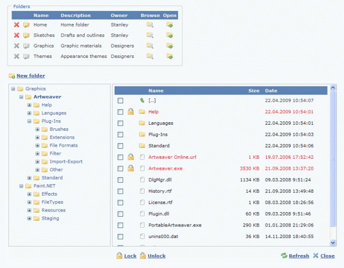This screenshot has height=268, width=344.
Task: Click Browse icon for Graphics folder
Action: (x=150, y=46)
